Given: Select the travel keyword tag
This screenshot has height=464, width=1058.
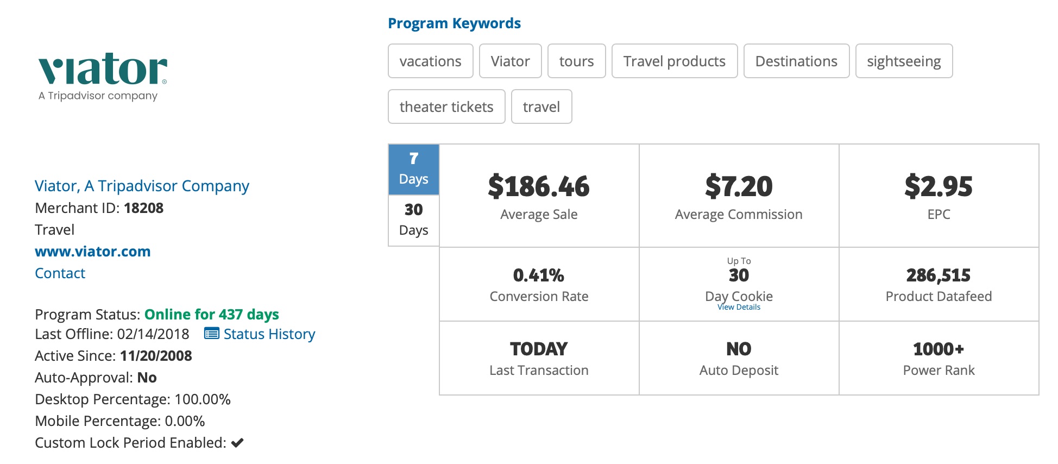Looking at the screenshot, I should coord(541,107).
